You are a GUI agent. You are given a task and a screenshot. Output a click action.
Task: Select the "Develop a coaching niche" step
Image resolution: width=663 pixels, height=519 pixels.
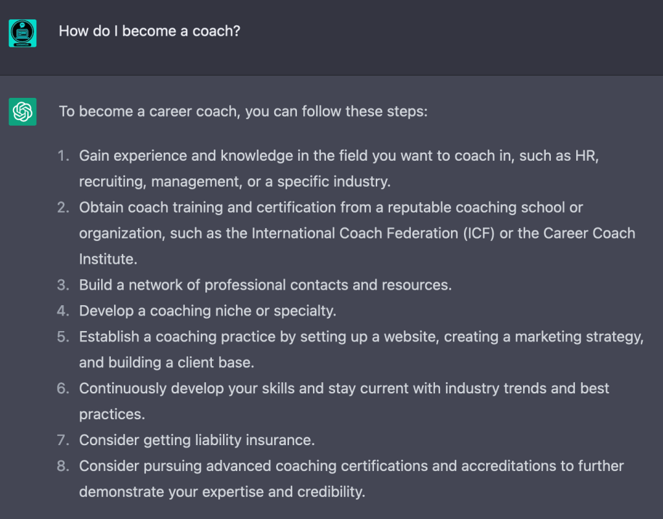pyautogui.click(x=207, y=311)
